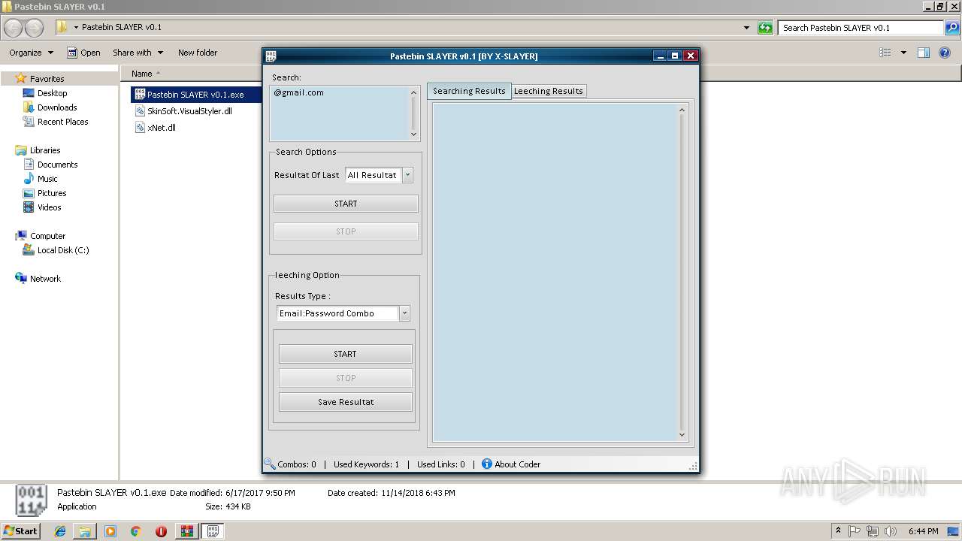Click the blue info icon for About Coder
Viewport: 962px width, 541px height.
coord(486,464)
